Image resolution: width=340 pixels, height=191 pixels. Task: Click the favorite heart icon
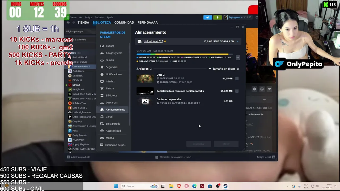[x=269, y=89]
